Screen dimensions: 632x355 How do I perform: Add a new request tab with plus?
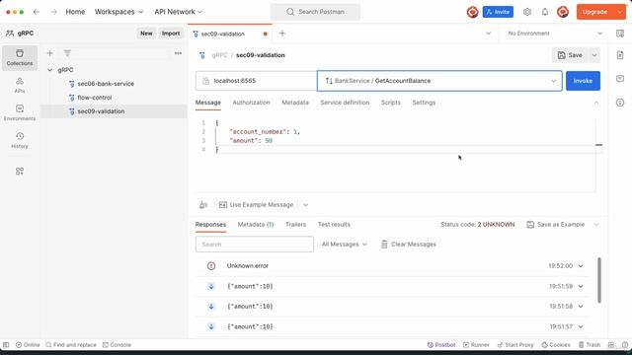point(282,34)
